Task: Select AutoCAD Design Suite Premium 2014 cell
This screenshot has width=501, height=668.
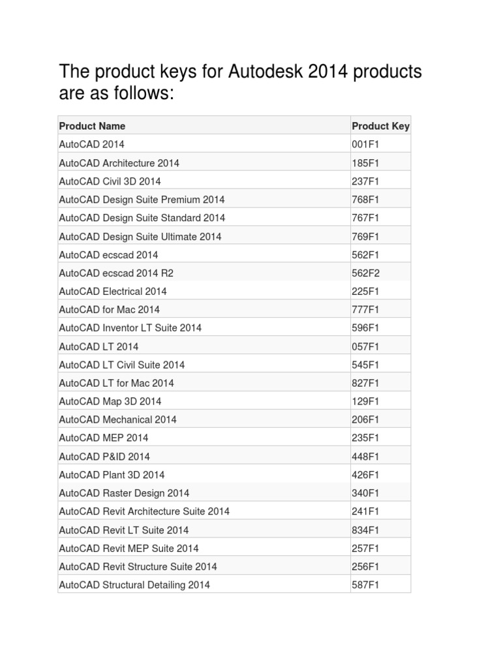Action: tap(142, 199)
